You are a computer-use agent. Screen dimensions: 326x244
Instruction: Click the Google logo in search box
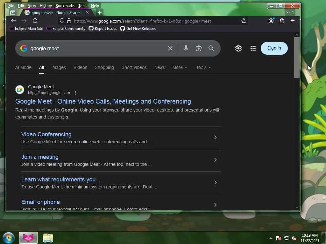pos(24,48)
